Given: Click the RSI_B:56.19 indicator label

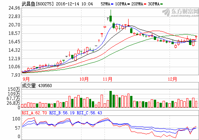Looking at the screenshot, I should 62,113.
